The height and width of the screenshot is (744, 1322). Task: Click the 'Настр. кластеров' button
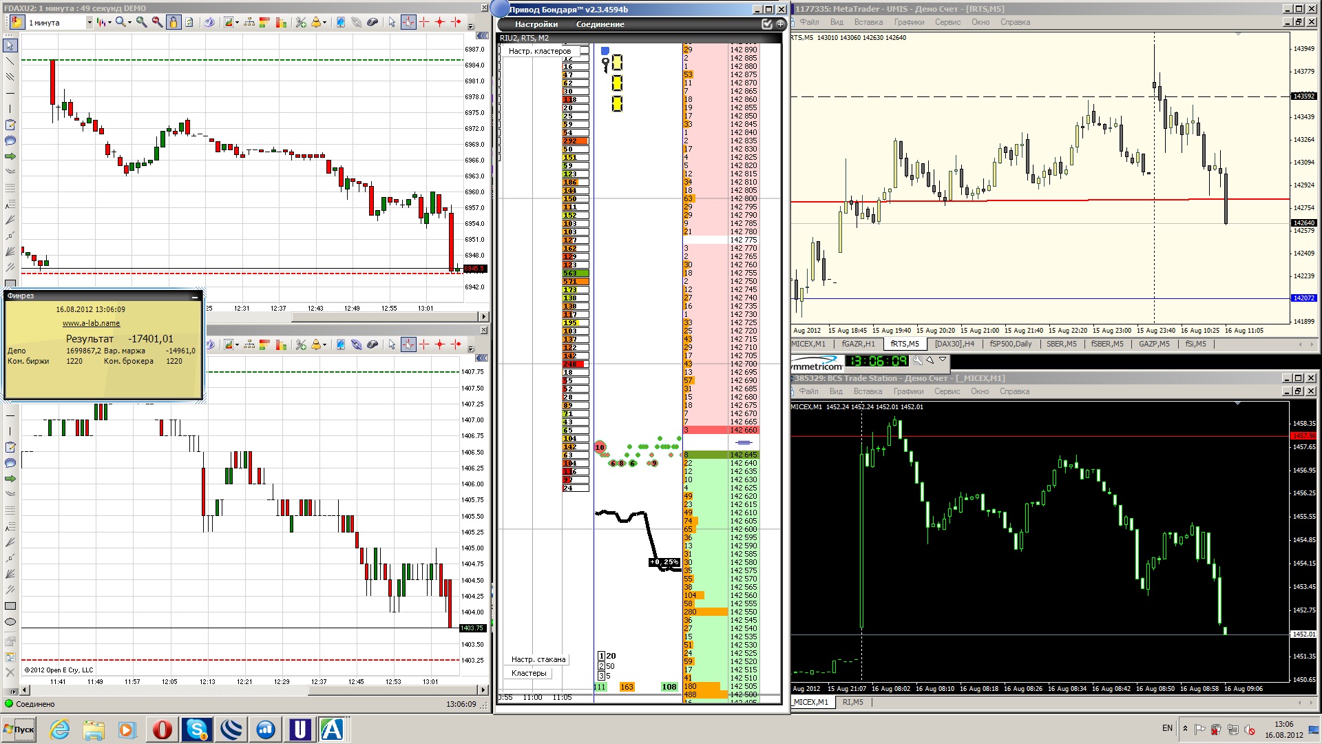click(539, 51)
